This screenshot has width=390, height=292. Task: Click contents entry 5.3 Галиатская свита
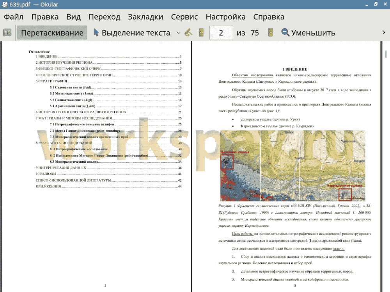tap(115, 100)
